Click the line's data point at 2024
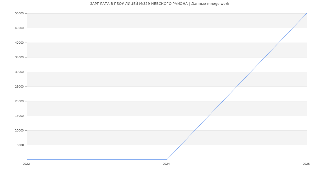This screenshot has width=320, height=173. pos(167,160)
